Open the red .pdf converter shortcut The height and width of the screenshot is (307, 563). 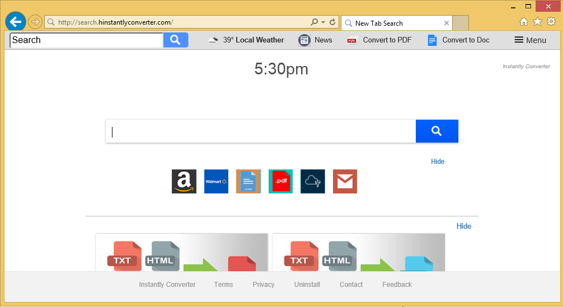click(280, 181)
